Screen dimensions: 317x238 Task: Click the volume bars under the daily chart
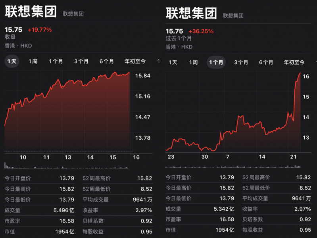click(x=66, y=166)
